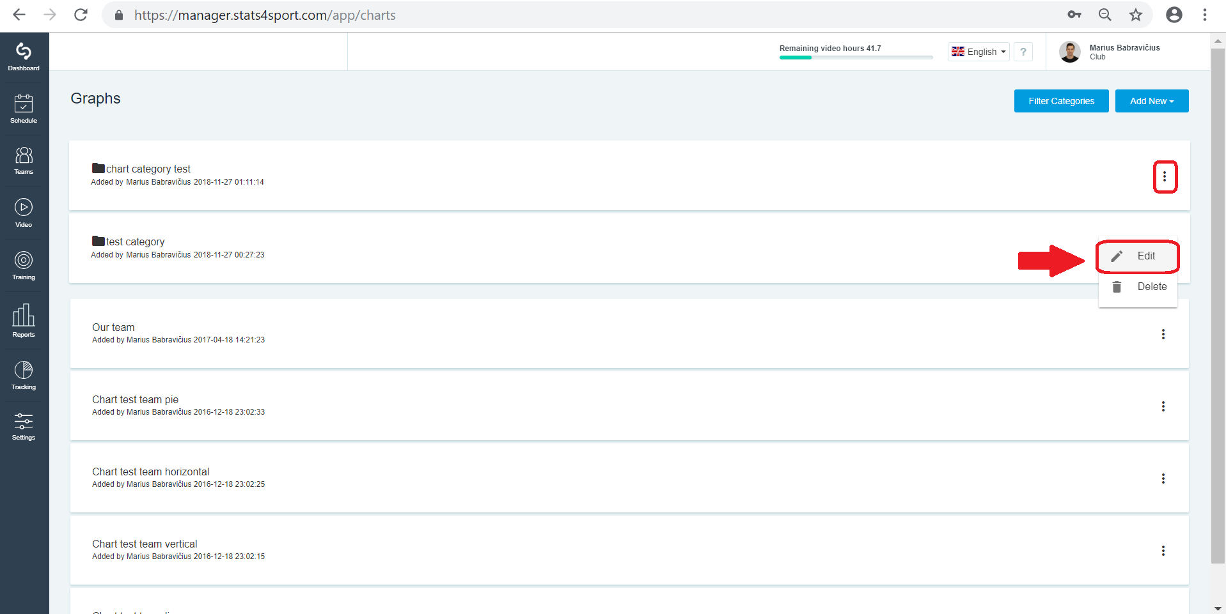Open the Teams sidebar icon
1226x614 pixels.
click(x=24, y=160)
